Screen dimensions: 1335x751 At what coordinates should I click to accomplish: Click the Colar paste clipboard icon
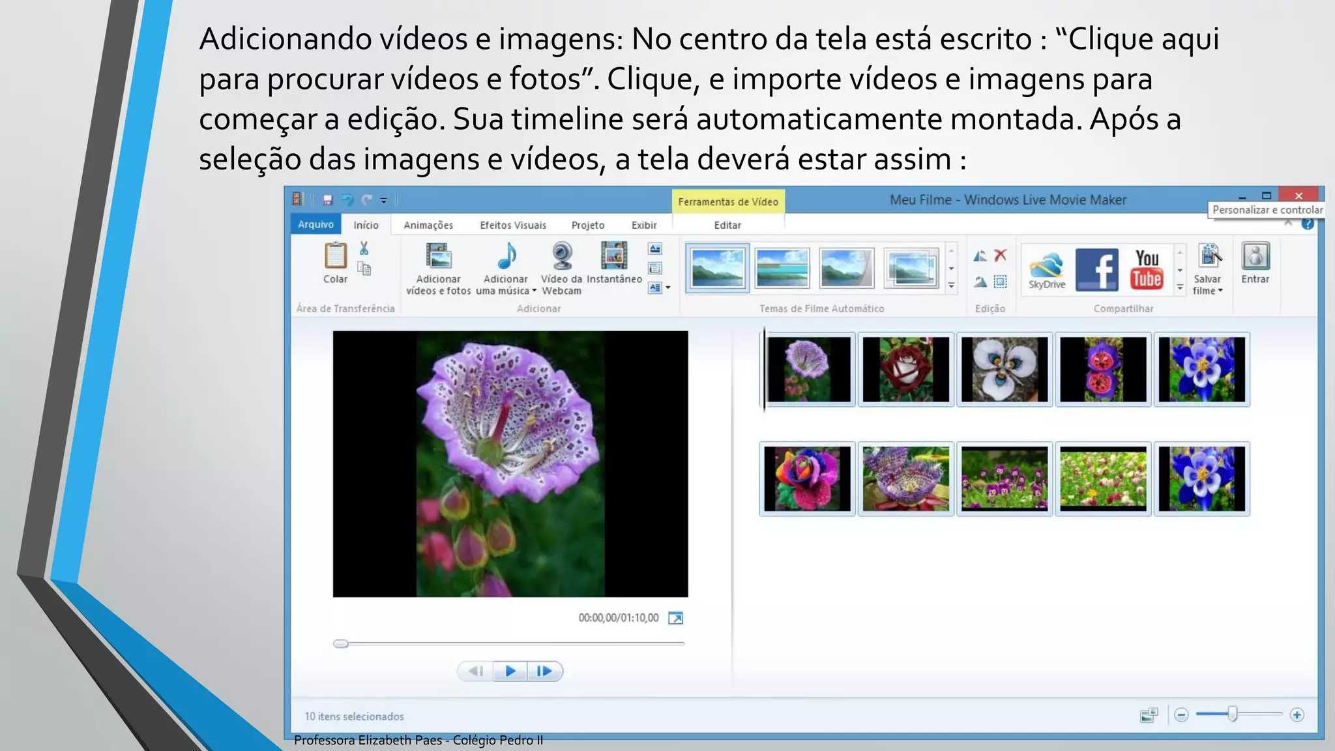336,256
